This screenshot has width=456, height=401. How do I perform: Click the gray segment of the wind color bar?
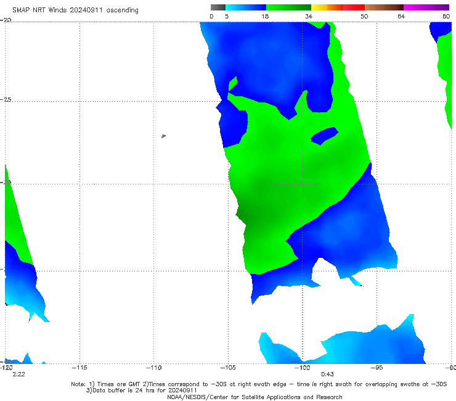pos(218,7)
